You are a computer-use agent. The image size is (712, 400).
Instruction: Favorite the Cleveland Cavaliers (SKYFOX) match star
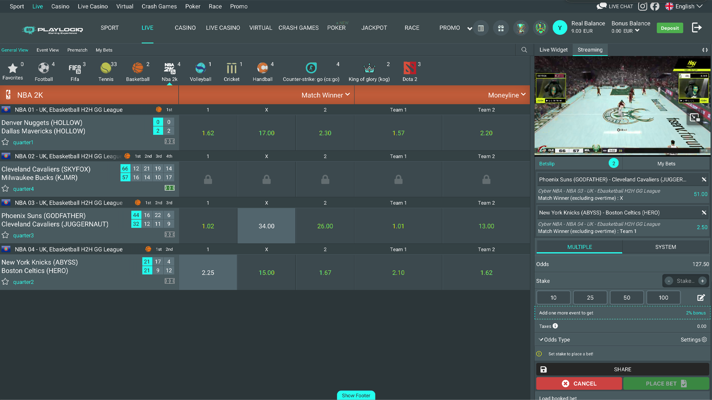pyautogui.click(x=5, y=189)
